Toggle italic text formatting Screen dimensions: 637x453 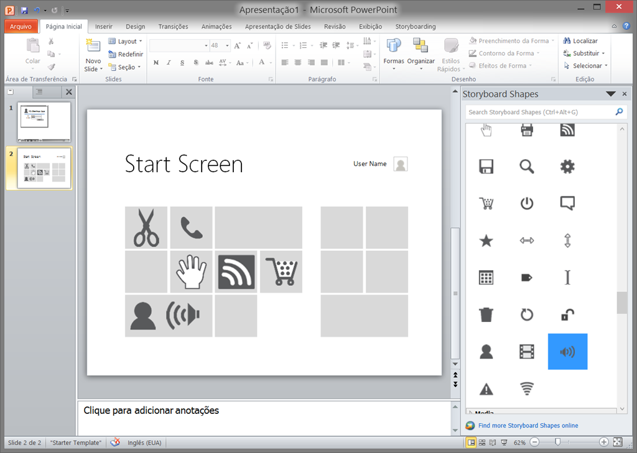click(169, 63)
